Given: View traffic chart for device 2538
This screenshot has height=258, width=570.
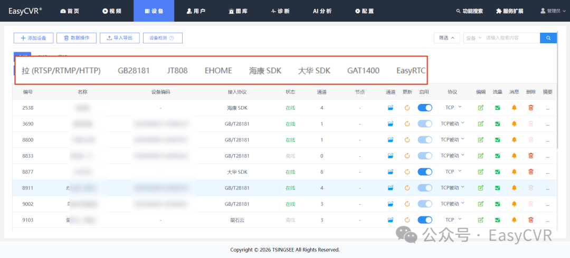Looking at the screenshot, I should [497, 108].
